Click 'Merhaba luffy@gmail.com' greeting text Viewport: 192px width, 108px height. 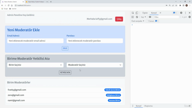point(99,19)
